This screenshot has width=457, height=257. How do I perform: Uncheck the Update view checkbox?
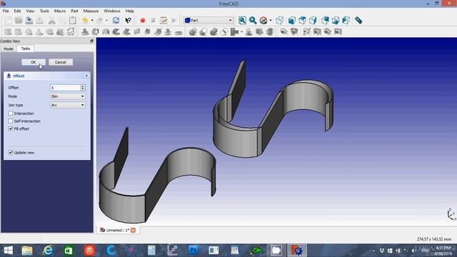tap(11, 152)
